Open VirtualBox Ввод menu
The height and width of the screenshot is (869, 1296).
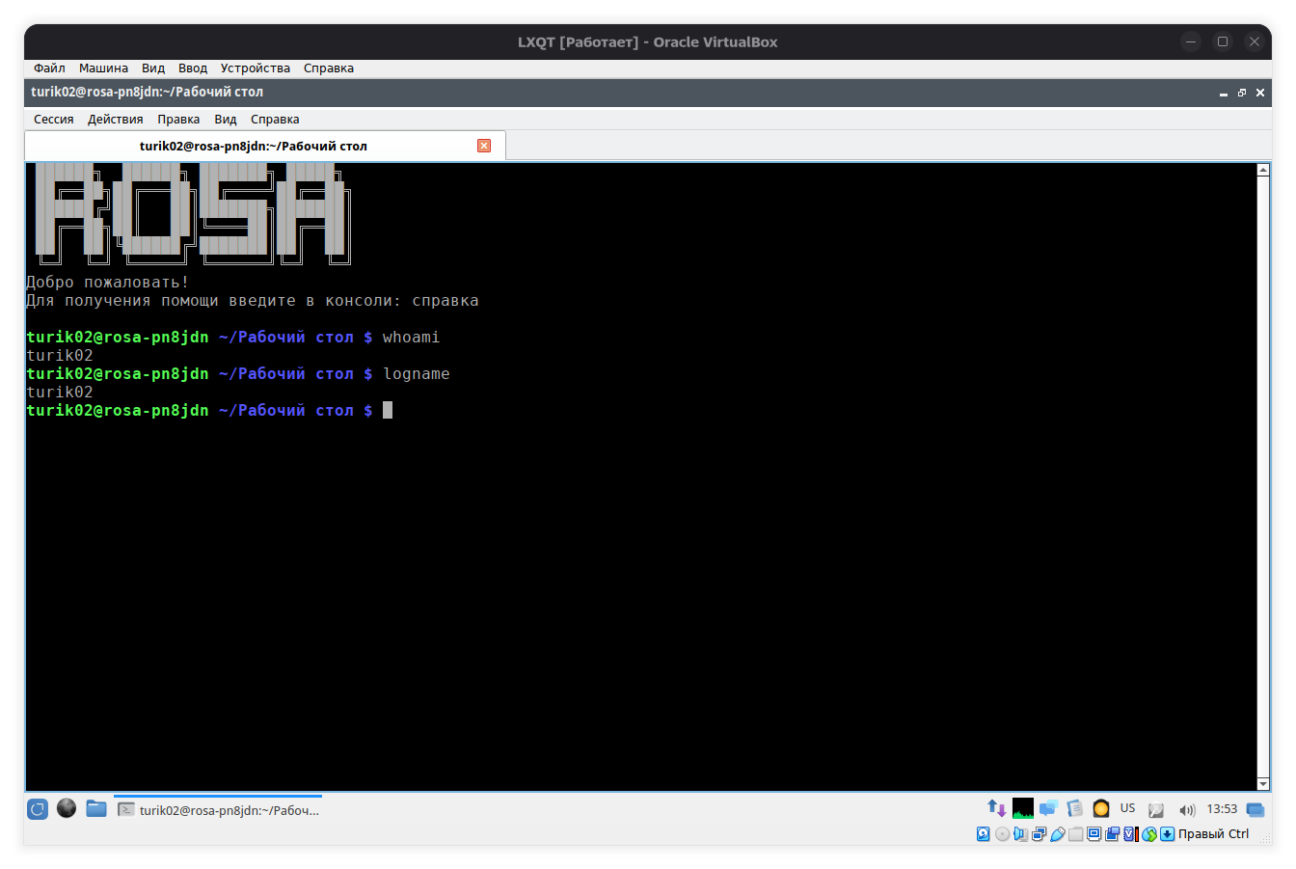(193, 68)
